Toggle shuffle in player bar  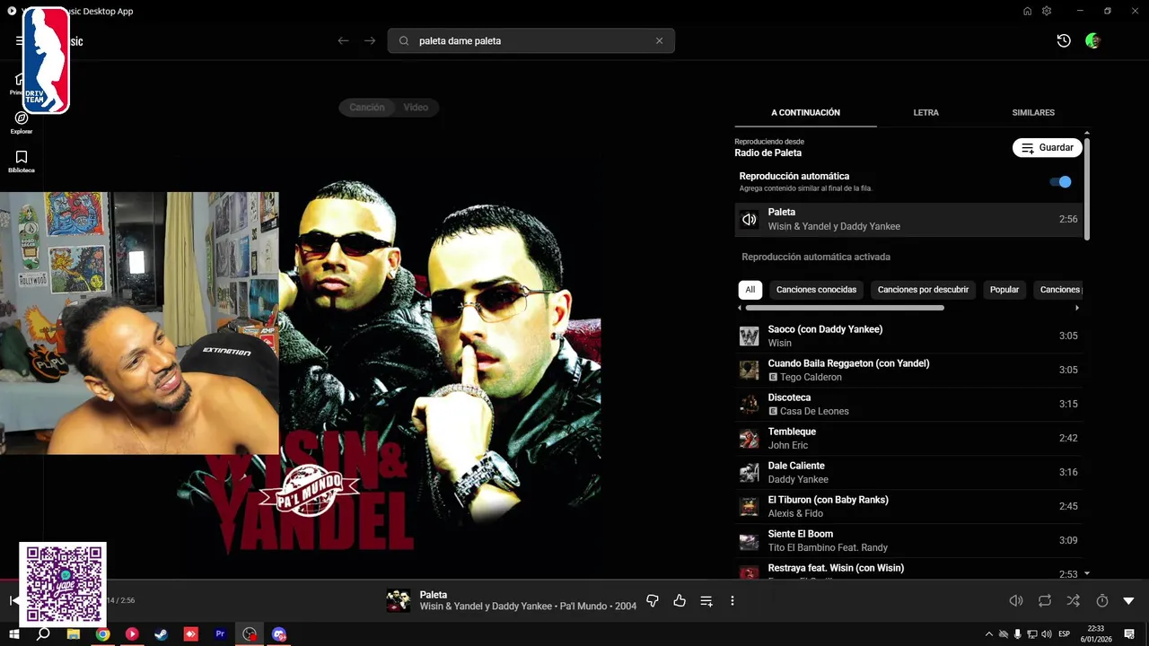point(1074,600)
